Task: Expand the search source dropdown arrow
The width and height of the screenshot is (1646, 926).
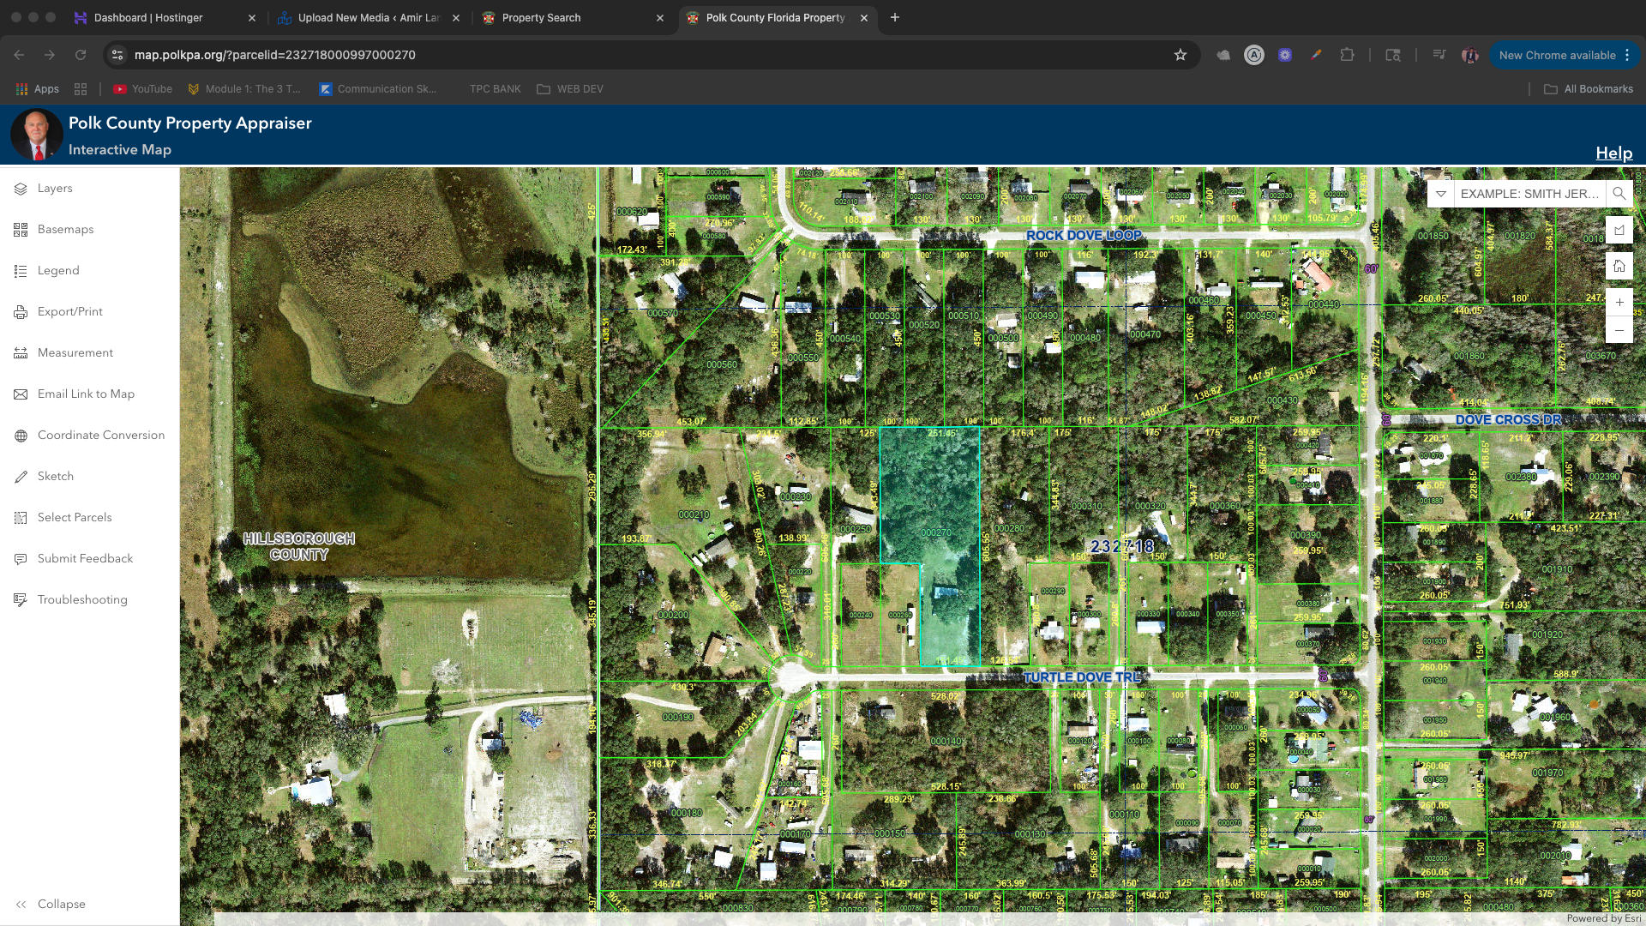Action: coord(1441,194)
